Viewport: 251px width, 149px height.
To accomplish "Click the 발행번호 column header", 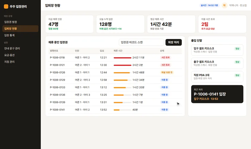I will [x=54, y=51].
